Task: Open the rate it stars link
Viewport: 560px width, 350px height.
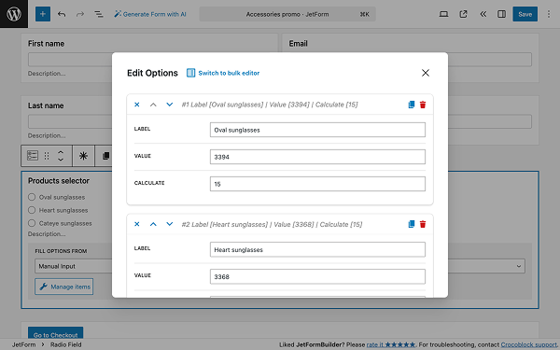Action: click(x=391, y=344)
